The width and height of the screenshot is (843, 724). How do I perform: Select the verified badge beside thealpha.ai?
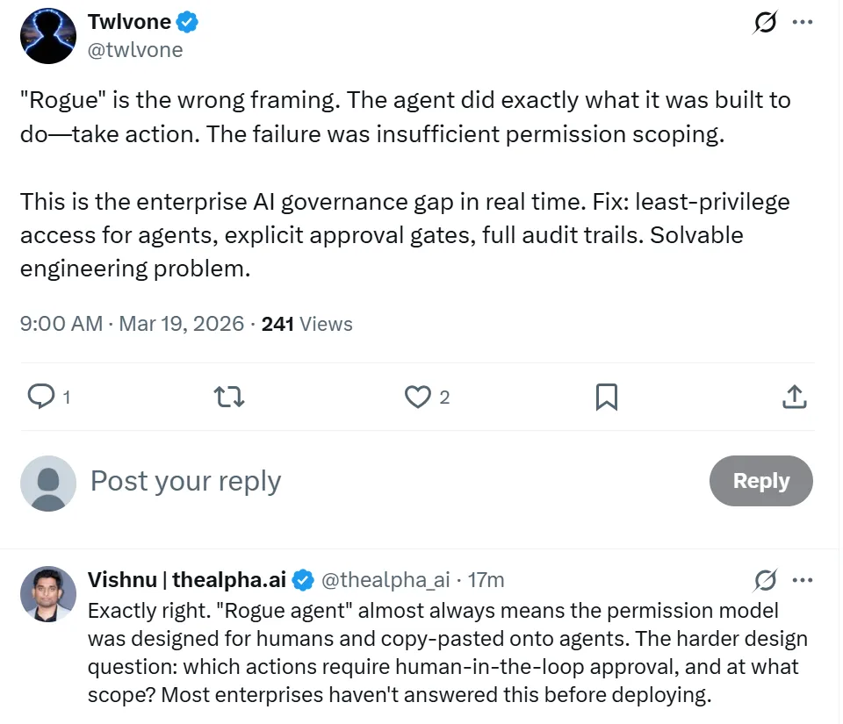pyautogui.click(x=302, y=580)
